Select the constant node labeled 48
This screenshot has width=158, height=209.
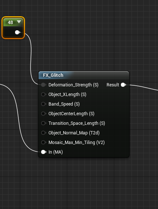point(13,28)
